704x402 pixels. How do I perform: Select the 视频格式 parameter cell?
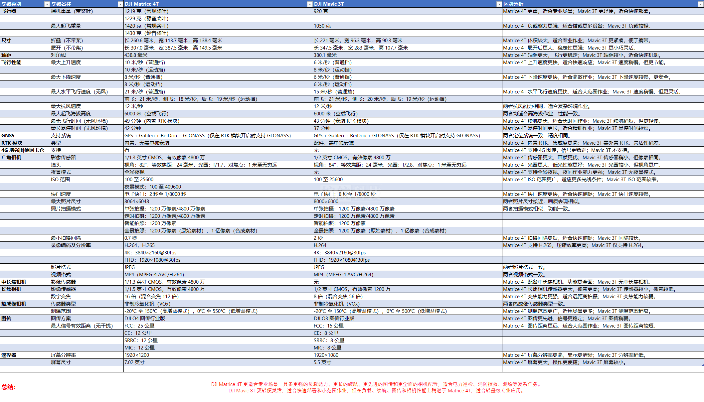tap(87, 275)
